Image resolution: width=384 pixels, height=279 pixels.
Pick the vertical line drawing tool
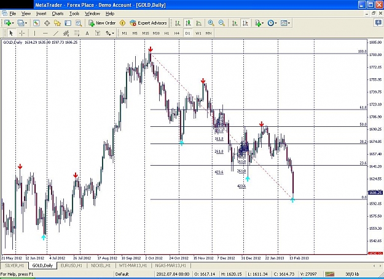[34, 33]
